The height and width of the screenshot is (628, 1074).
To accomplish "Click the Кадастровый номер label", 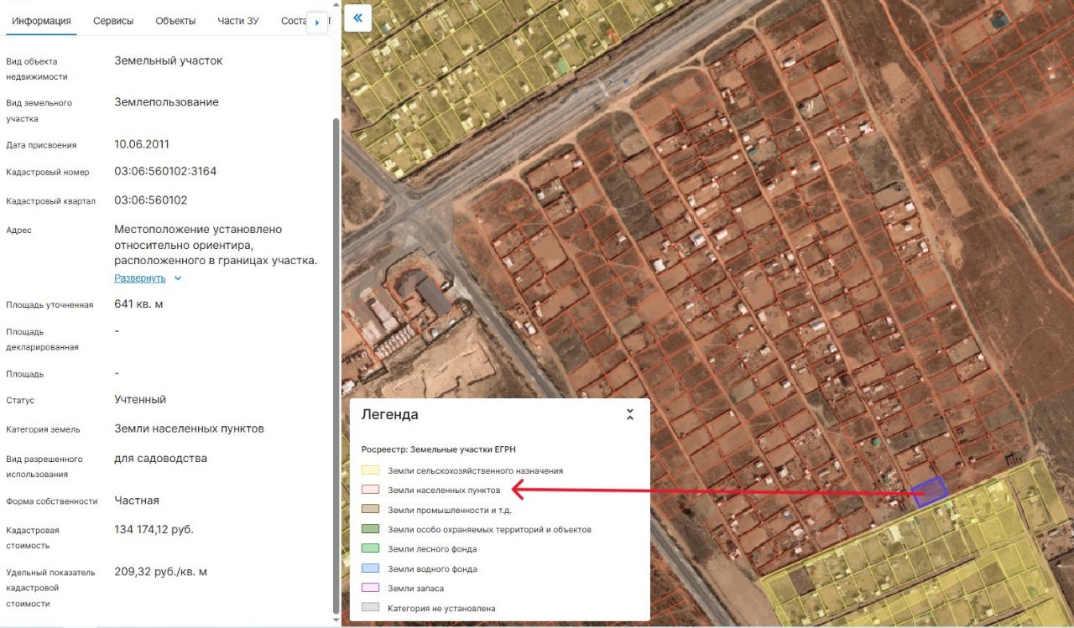I will 47,172.
